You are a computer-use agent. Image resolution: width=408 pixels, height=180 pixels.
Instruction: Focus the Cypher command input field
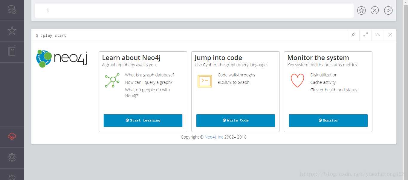194,11
